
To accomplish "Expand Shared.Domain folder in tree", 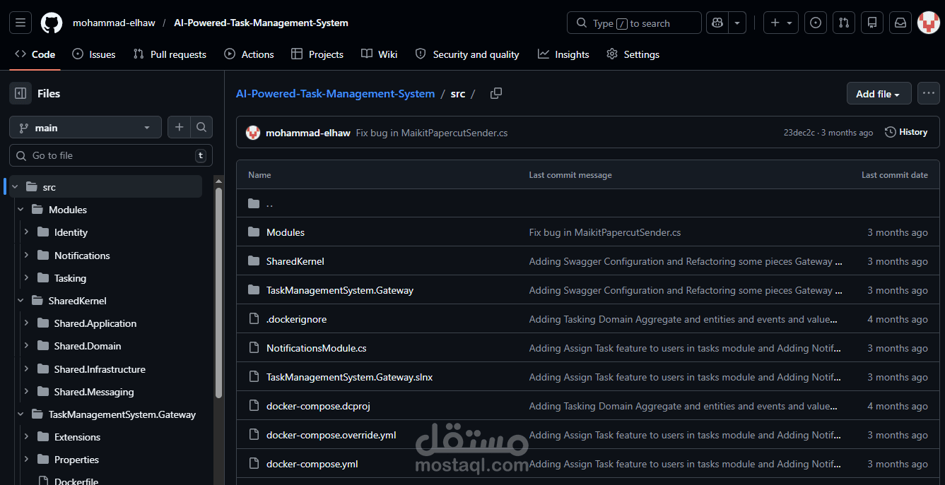I will [x=26, y=346].
